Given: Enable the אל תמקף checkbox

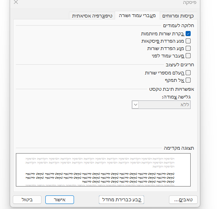Looking at the screenshot, I should [x=188, y=80].
